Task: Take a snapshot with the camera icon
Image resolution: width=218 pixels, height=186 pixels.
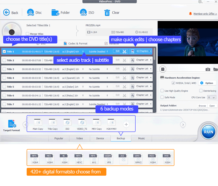Action: (208, 69)
